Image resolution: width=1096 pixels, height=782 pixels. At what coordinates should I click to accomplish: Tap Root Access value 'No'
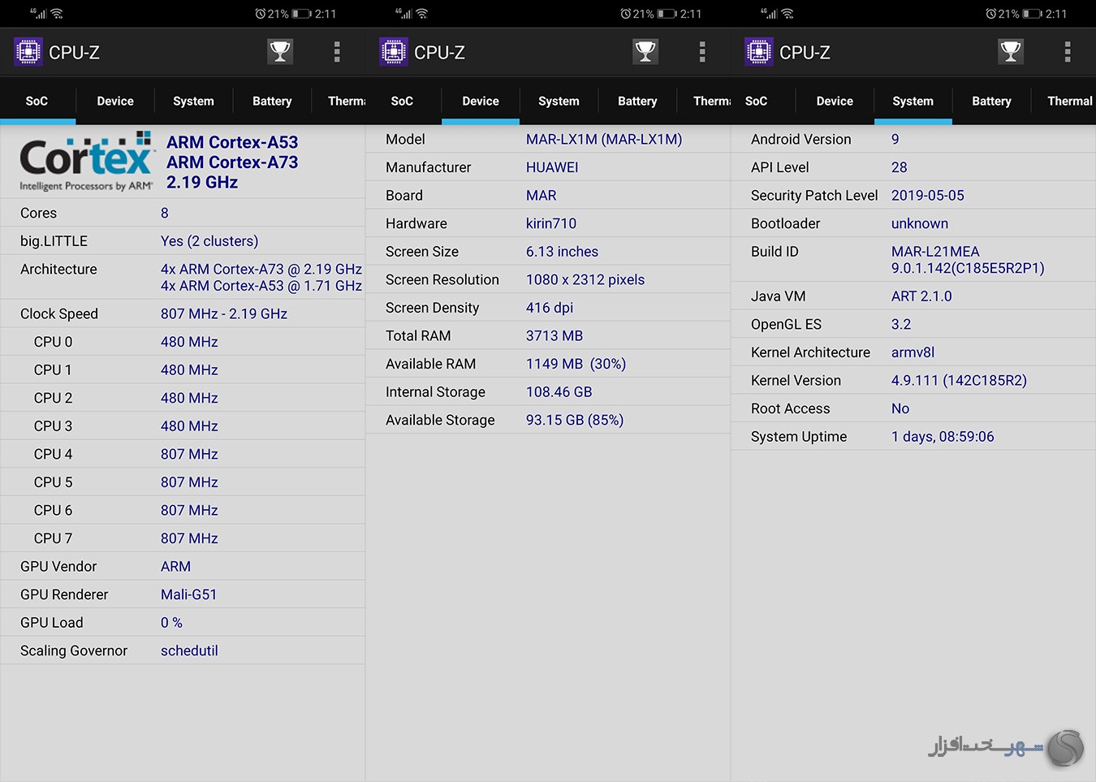[900, 408]
